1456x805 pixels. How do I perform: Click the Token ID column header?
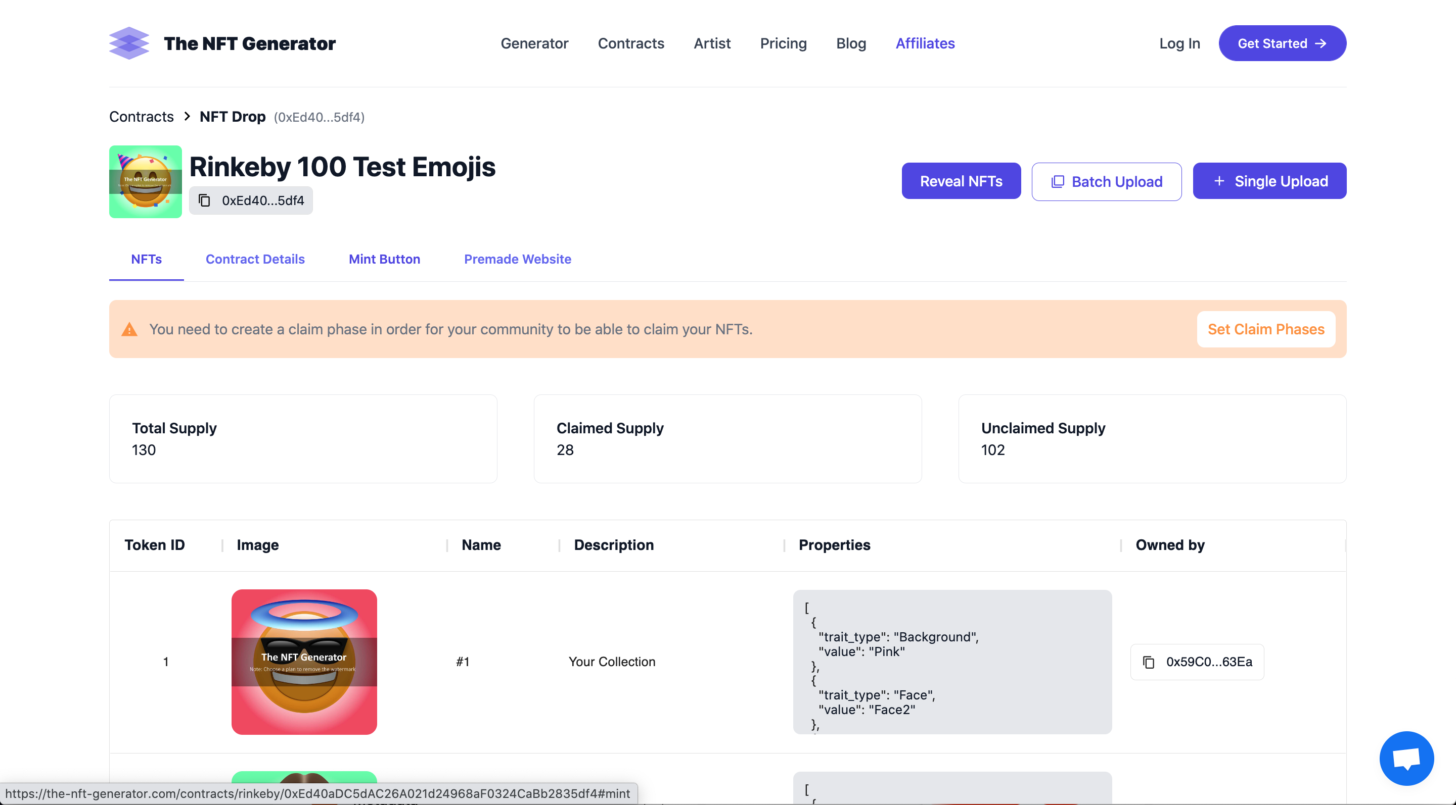(x=155, y=545)
